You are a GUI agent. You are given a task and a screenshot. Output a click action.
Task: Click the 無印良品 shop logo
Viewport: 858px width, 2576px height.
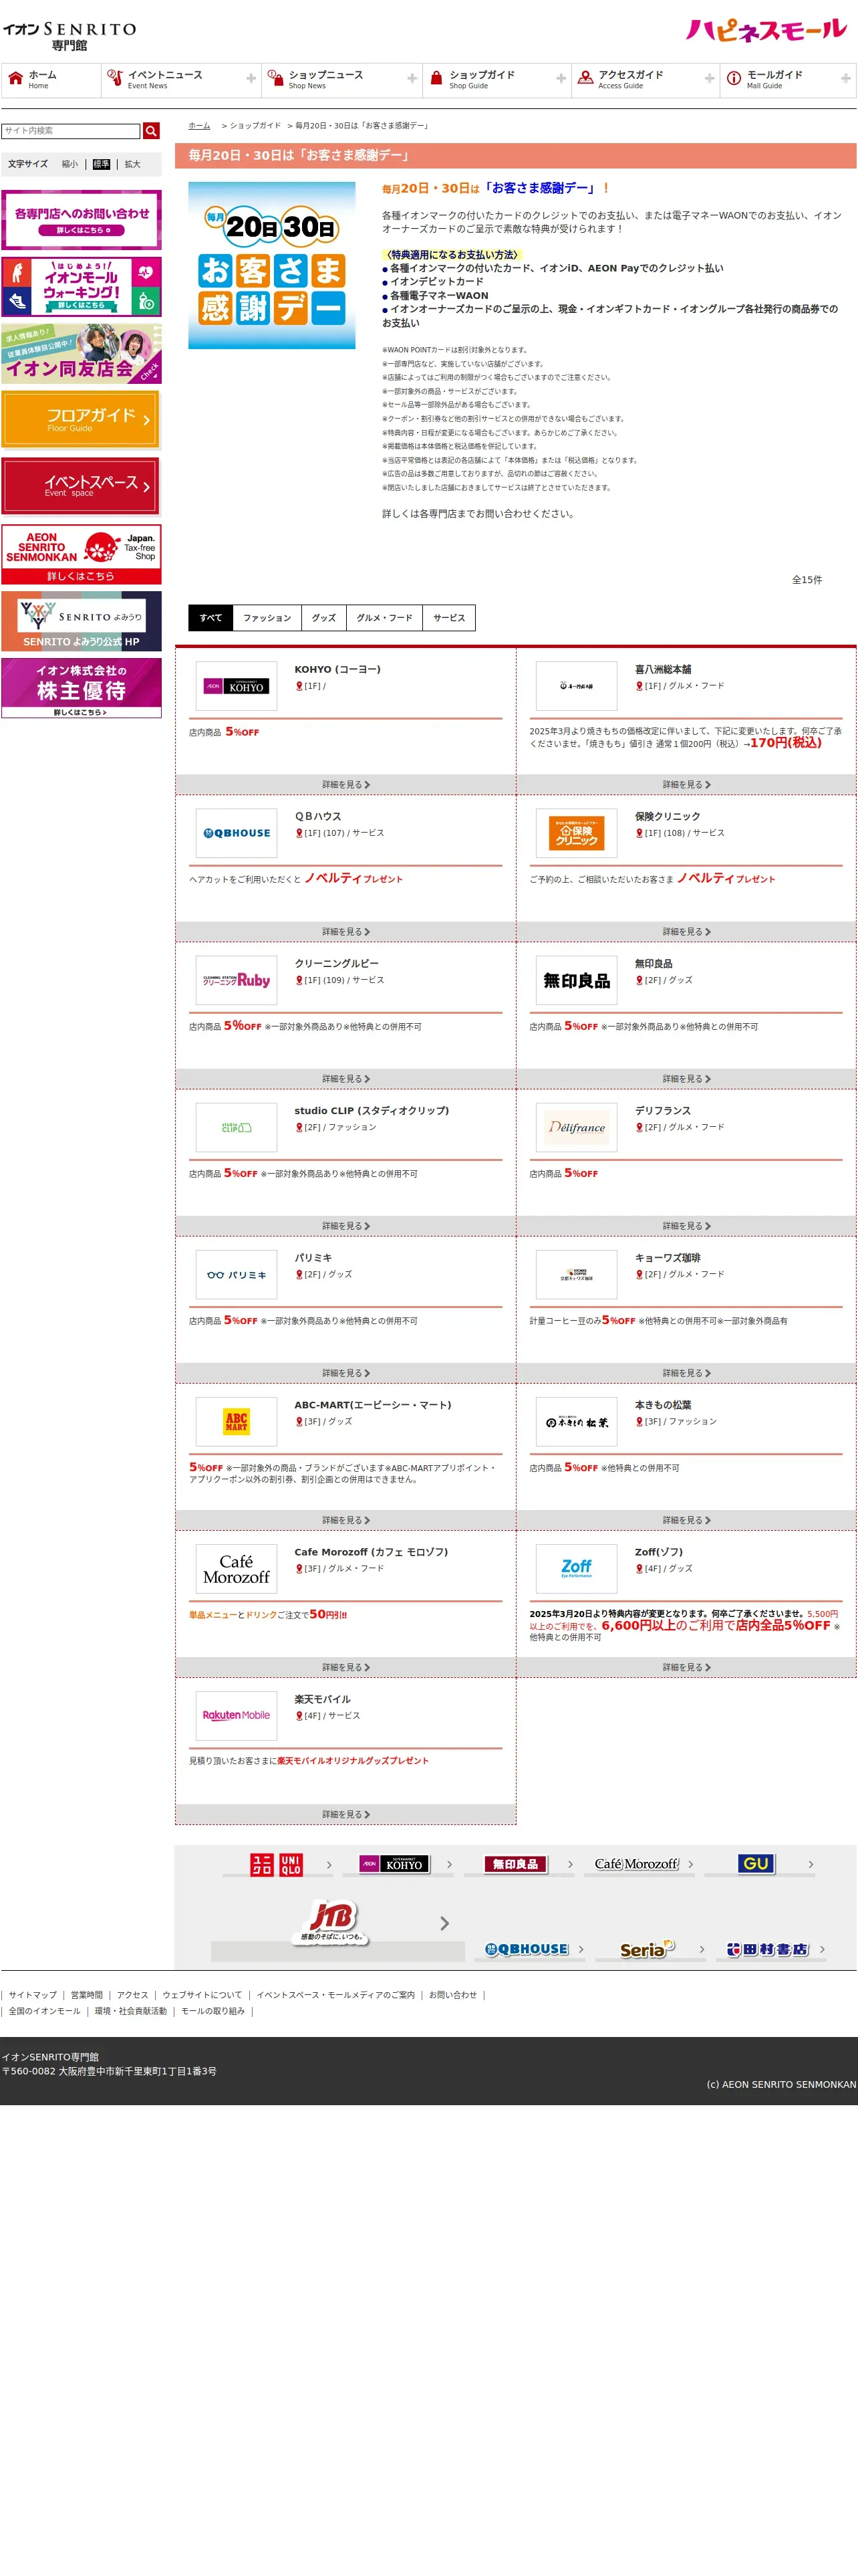[576, 980]
